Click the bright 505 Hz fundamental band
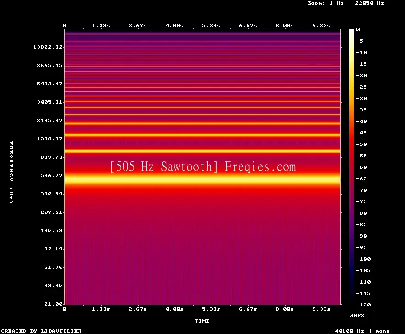This screenshot has width=405, height=334. coord(202,180)
